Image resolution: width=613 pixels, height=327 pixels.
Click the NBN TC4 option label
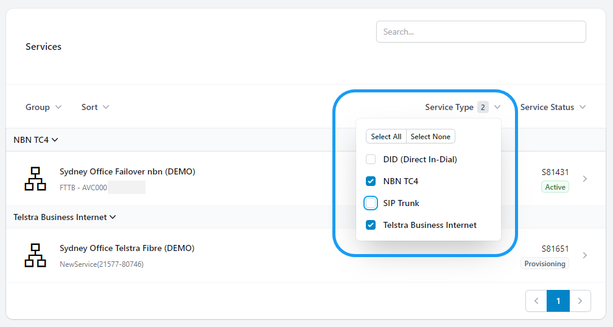click(x=401, y=181)
